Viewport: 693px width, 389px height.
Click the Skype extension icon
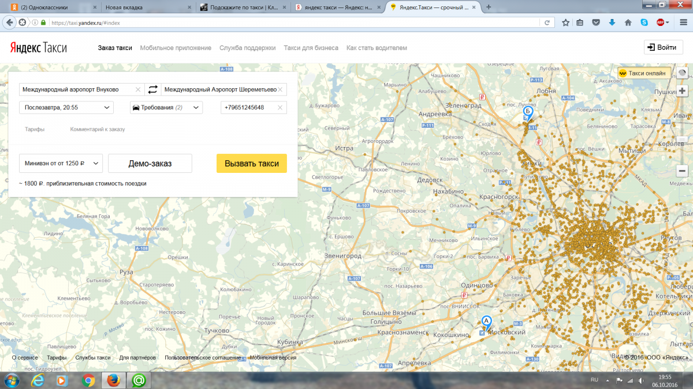644,22
